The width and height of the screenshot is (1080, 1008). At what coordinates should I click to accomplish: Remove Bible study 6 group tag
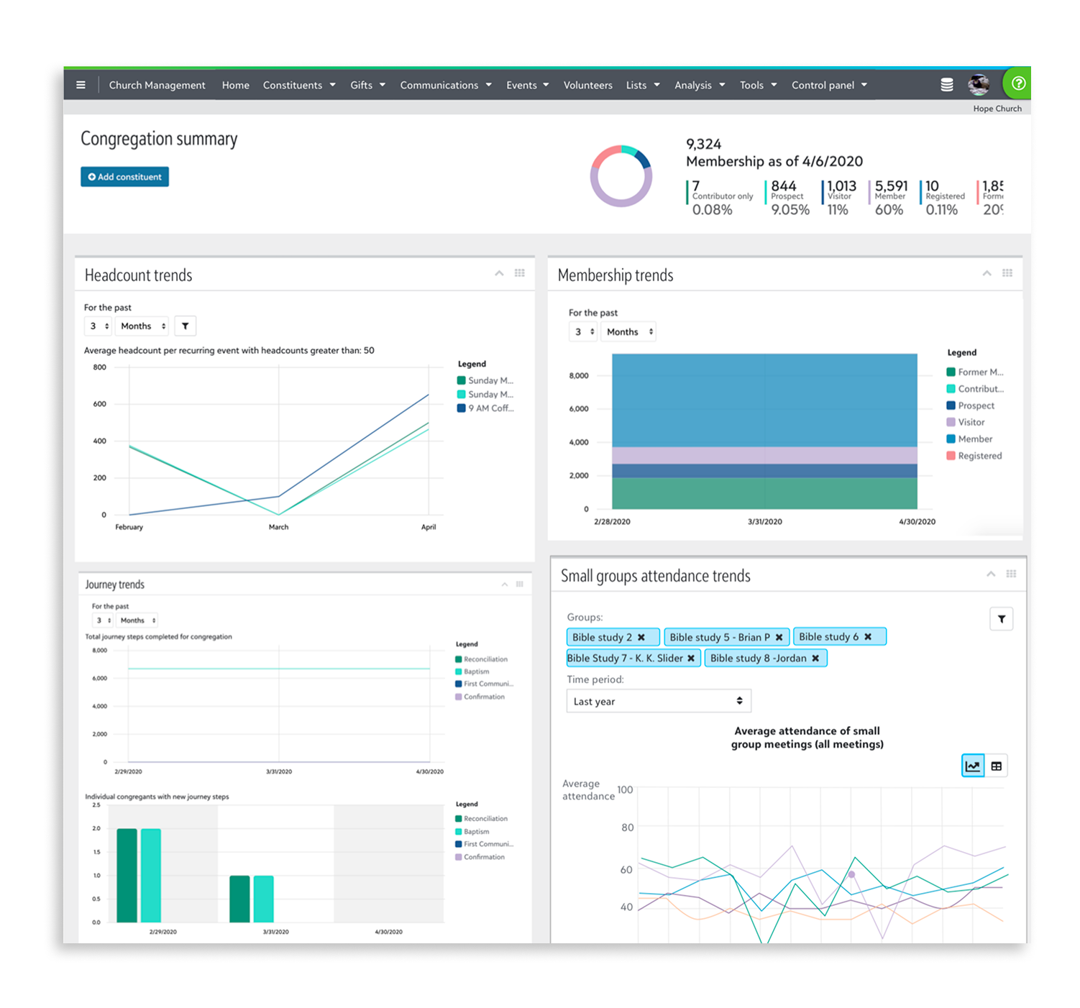[868, 636]
